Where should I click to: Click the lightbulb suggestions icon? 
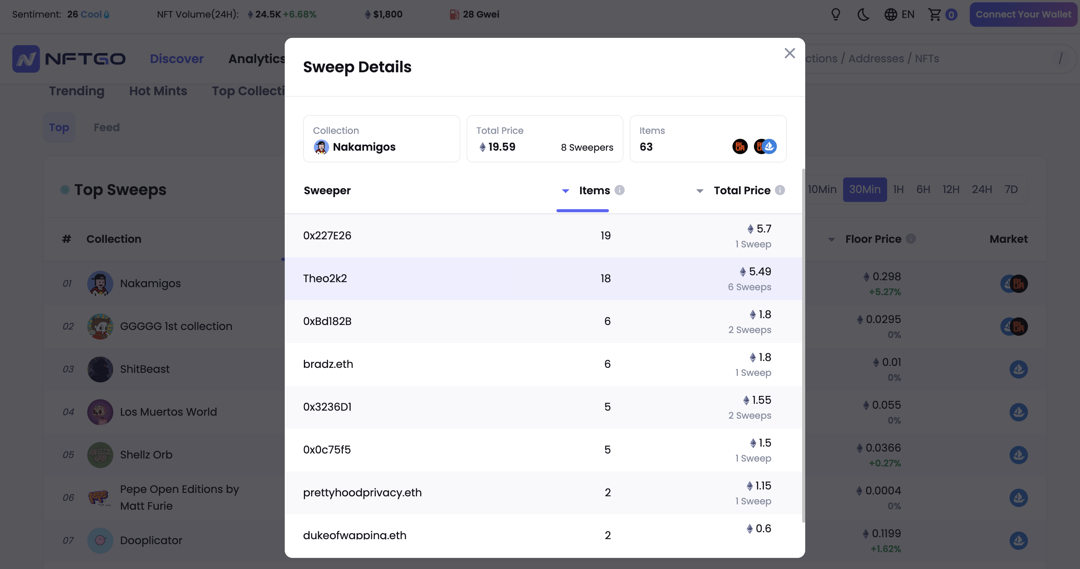pos(835,15)
